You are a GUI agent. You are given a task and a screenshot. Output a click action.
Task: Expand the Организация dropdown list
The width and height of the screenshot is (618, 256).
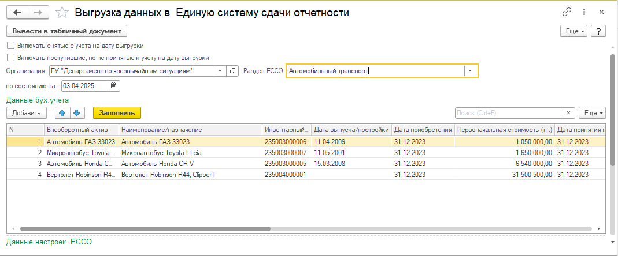point(220,71)
